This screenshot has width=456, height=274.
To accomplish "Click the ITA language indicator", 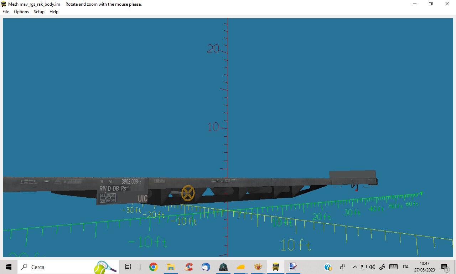I will 405,267.
